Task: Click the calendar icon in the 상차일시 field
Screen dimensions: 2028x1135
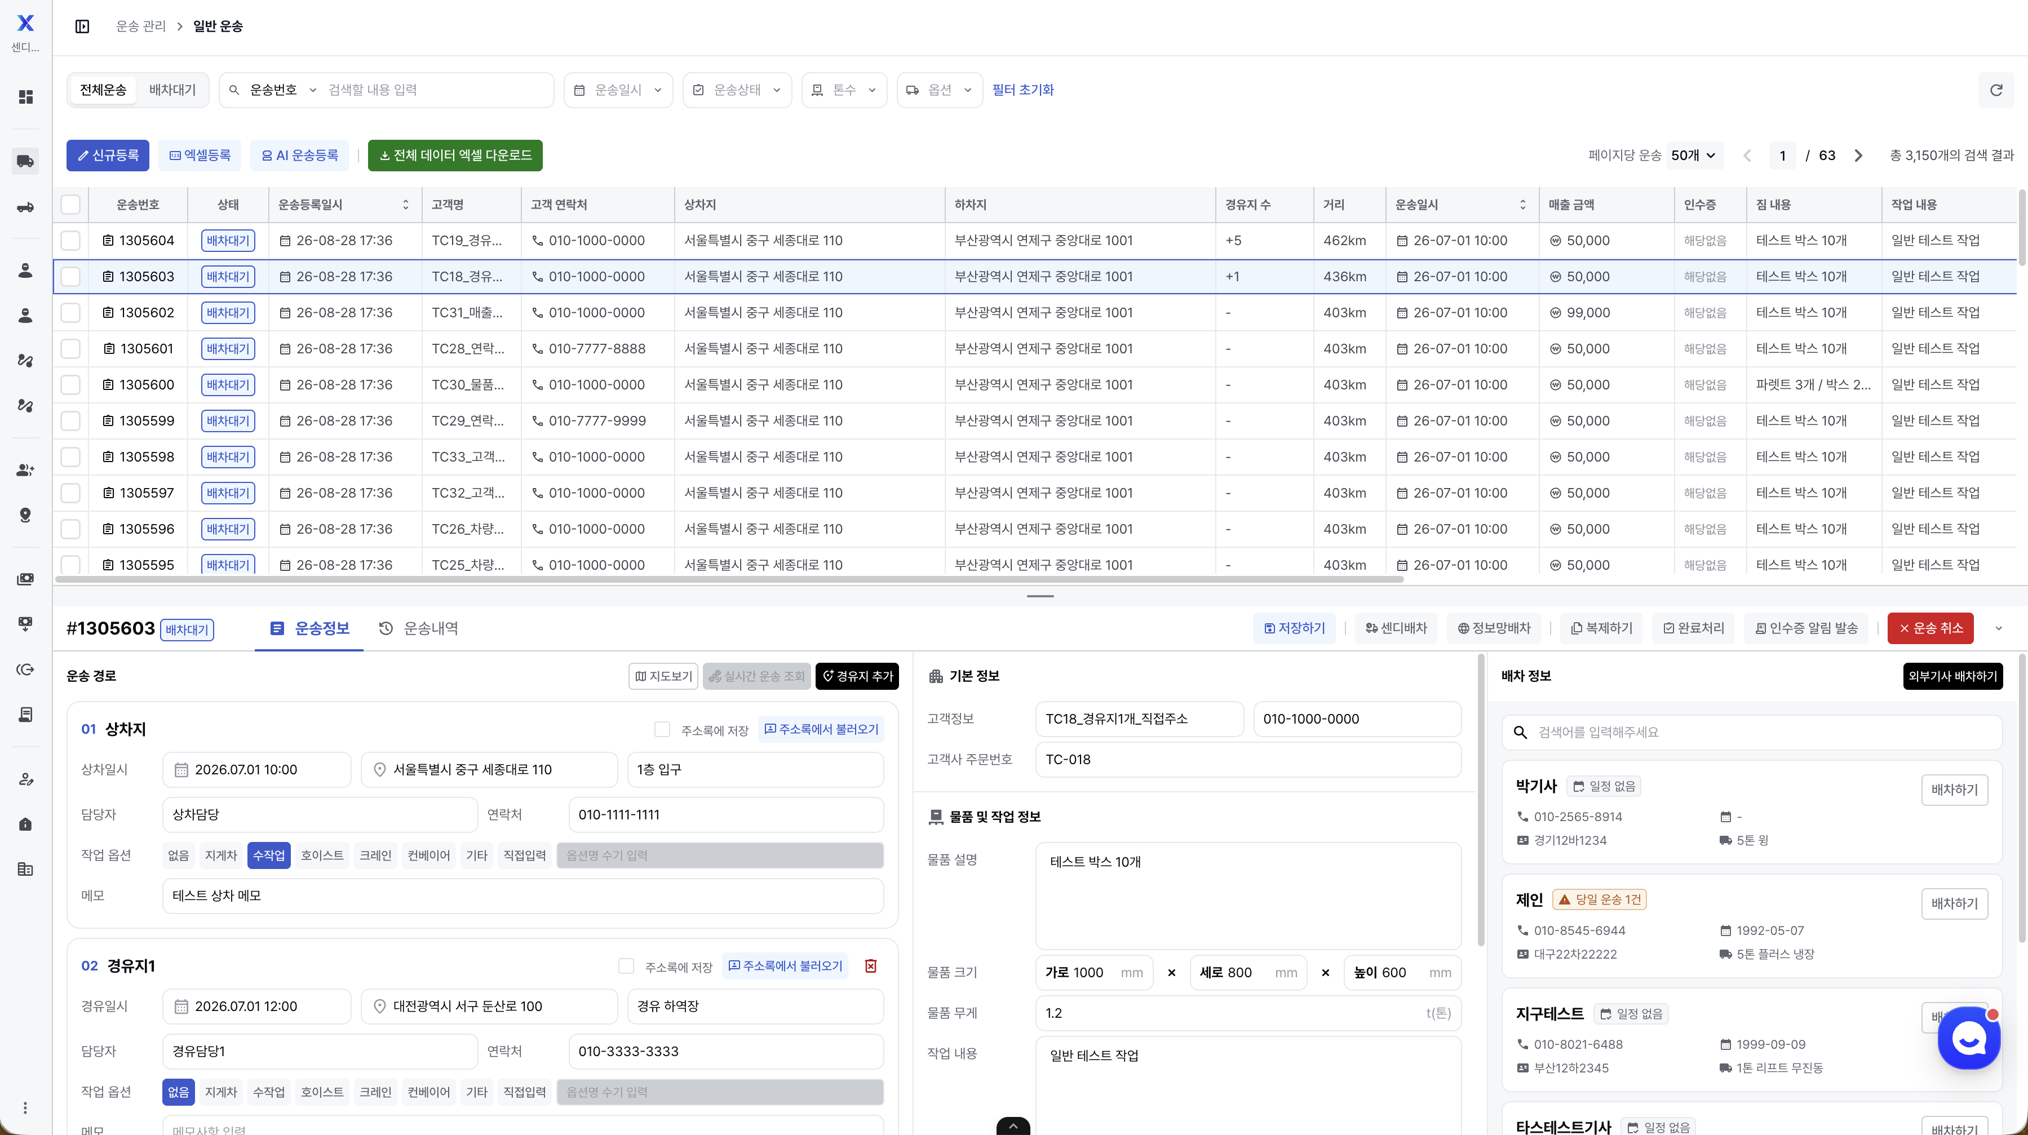Action: pyautogui.click(x=181, y=770)
